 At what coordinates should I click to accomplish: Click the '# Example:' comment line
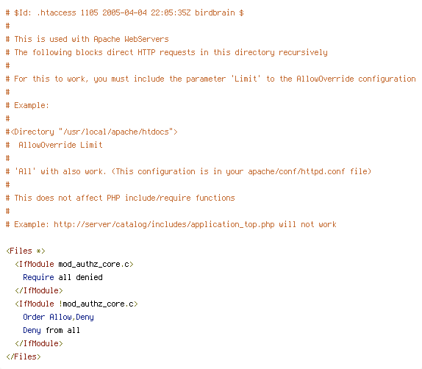(x=27, y=105)
